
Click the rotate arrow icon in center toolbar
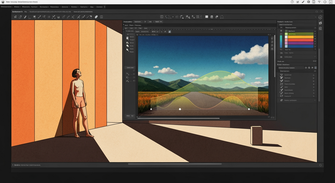182,17
